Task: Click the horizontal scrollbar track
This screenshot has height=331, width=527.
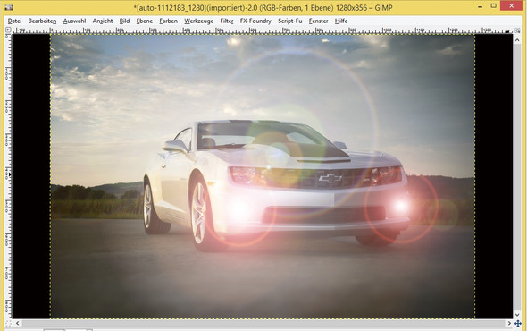Action: [x=263, y=324]
